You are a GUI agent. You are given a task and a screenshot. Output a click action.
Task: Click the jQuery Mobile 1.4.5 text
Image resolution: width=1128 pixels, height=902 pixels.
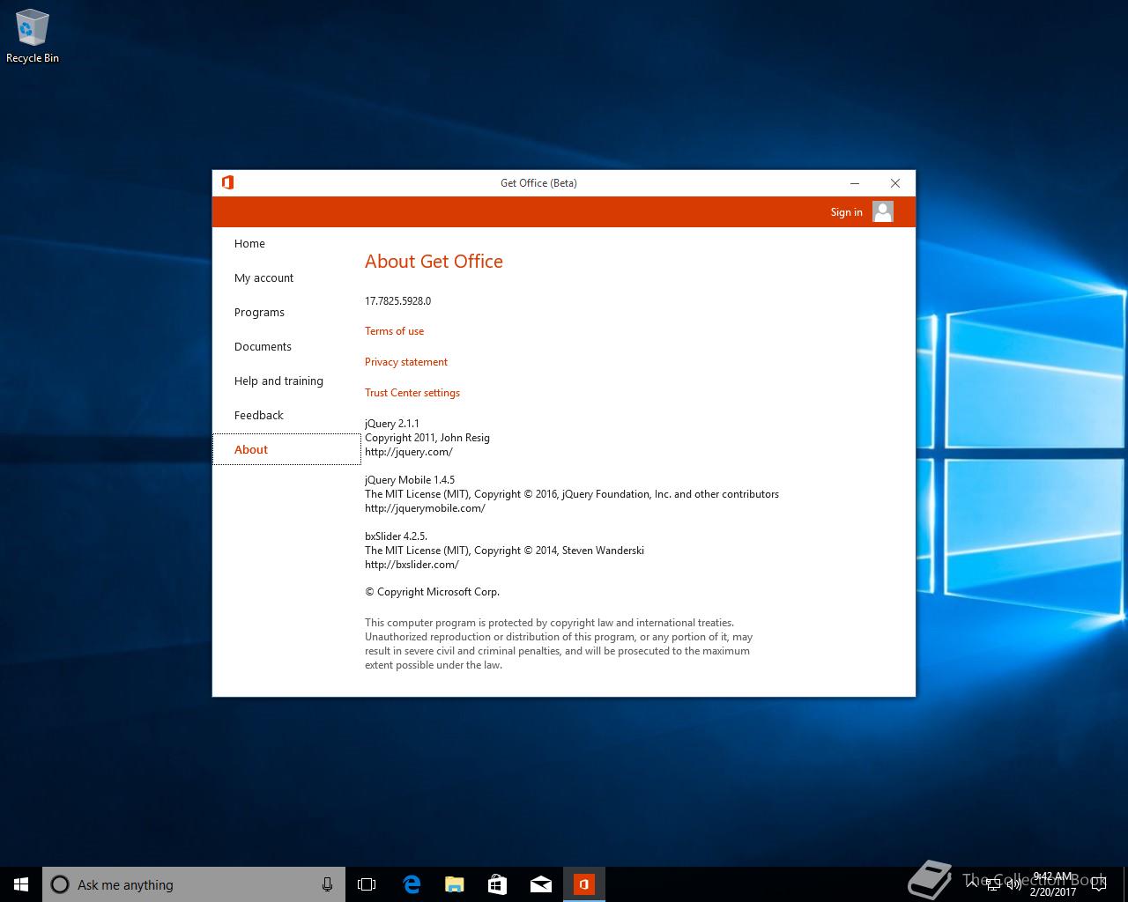click(x=410, y=480)
